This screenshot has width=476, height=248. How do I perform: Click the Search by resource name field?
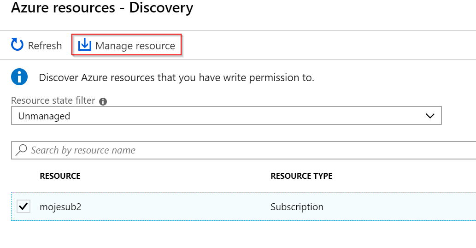coord(243,150)
